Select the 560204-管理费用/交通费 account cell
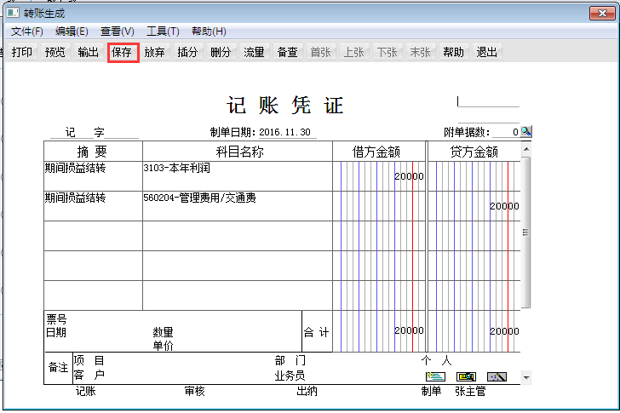The height and width of the screenshot is (413, 620). click(237, 205)
